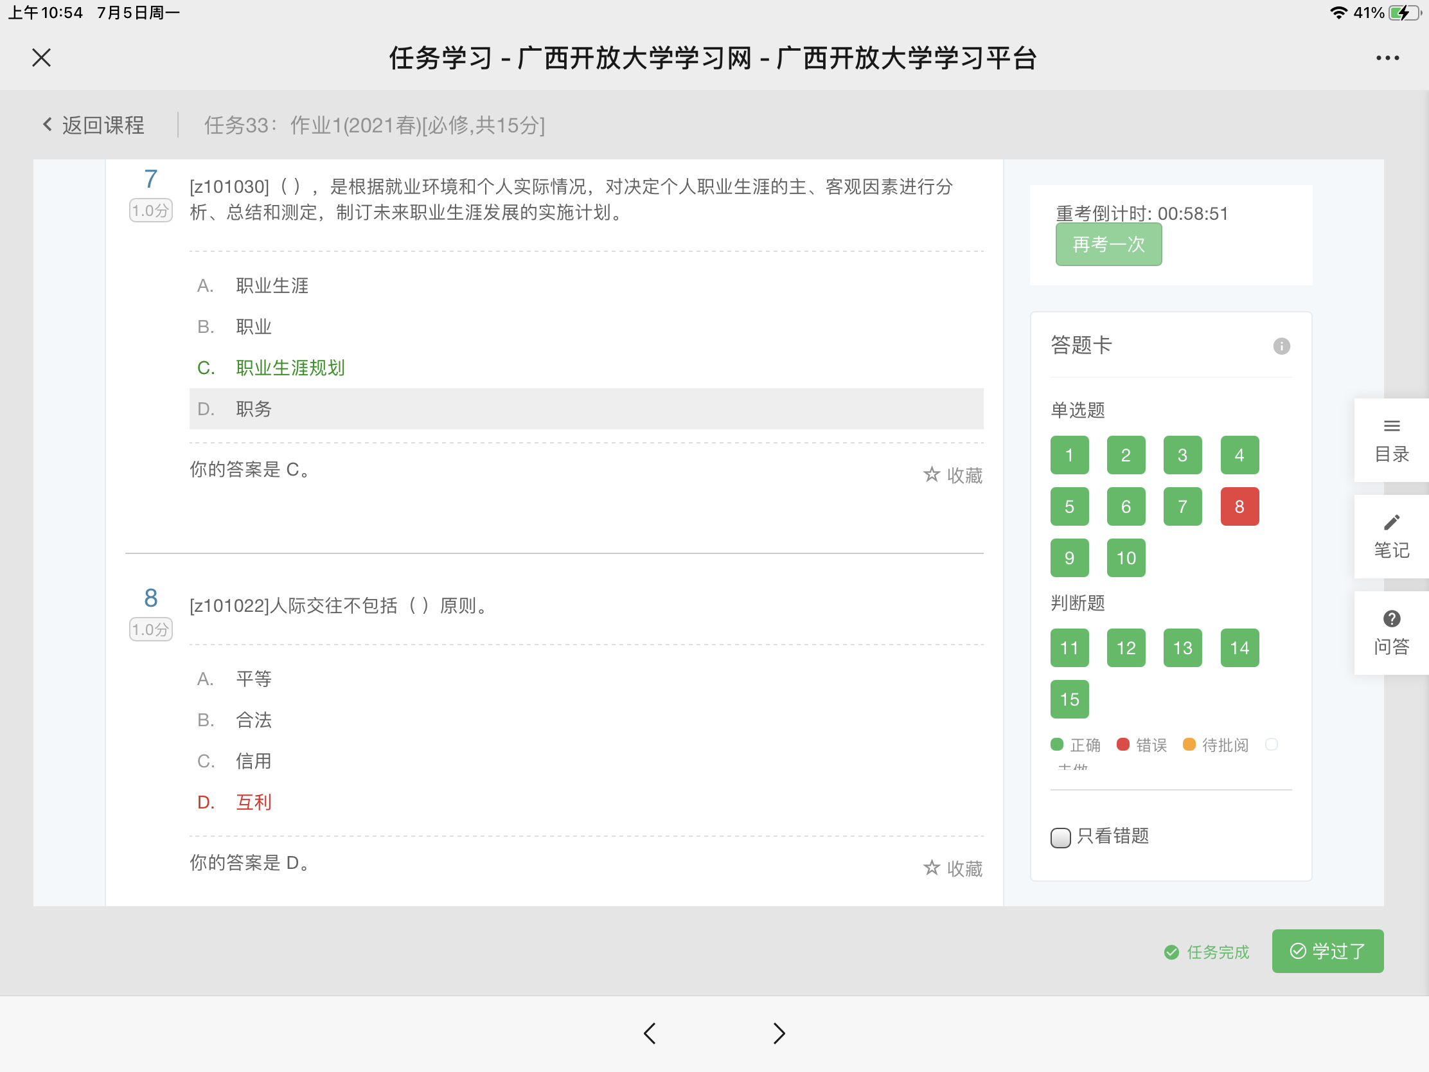Viewport: 1429px width, 1072px height.
Task: Jump to question 15 in answer card
Action: point(1069,699)
